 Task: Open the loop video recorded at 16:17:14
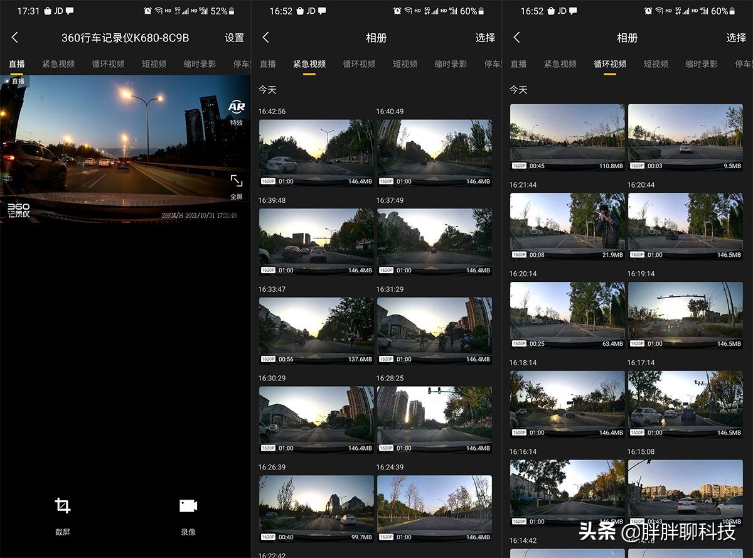coord(685,404)
